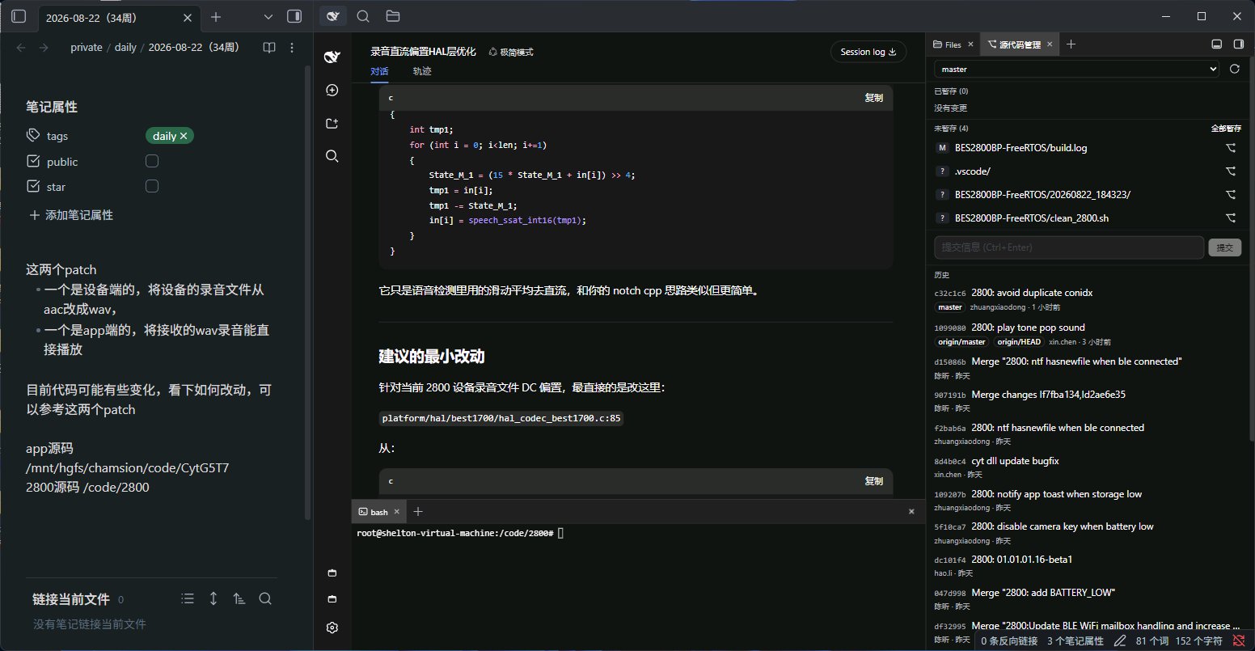Start new conversation plus circle icon
The height and width of the screenshot is (651, 1255).
332,90
